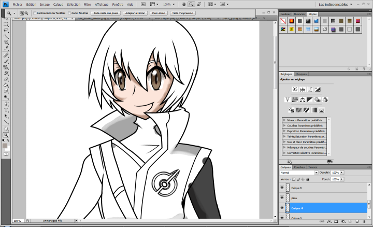Open the Affichage menu
The image size is (373, 227).
[x=102, y=4]
